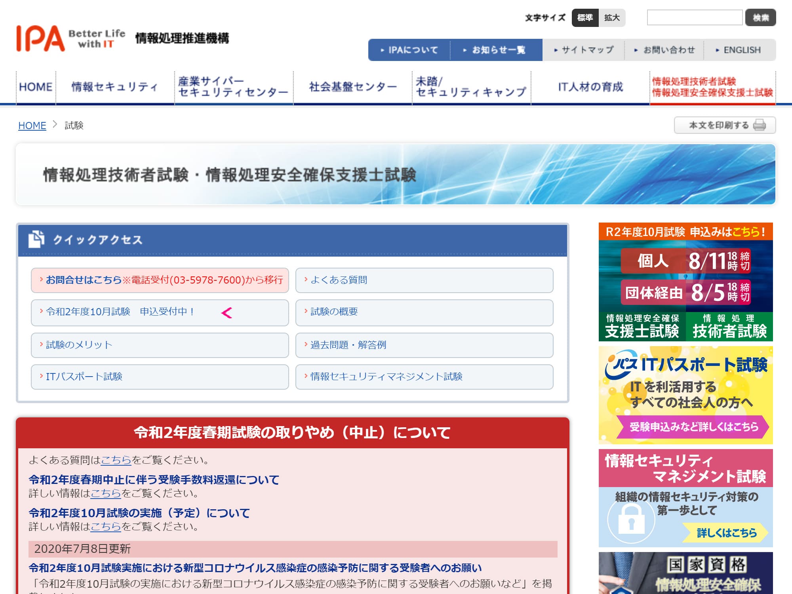The height and width of the screenshot is (594, 792).
Task: Click the 検索 search button
Action: [760, 17]
